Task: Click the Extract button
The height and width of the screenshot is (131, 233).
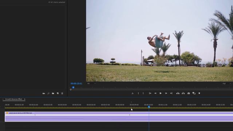Action: [183, 93]
